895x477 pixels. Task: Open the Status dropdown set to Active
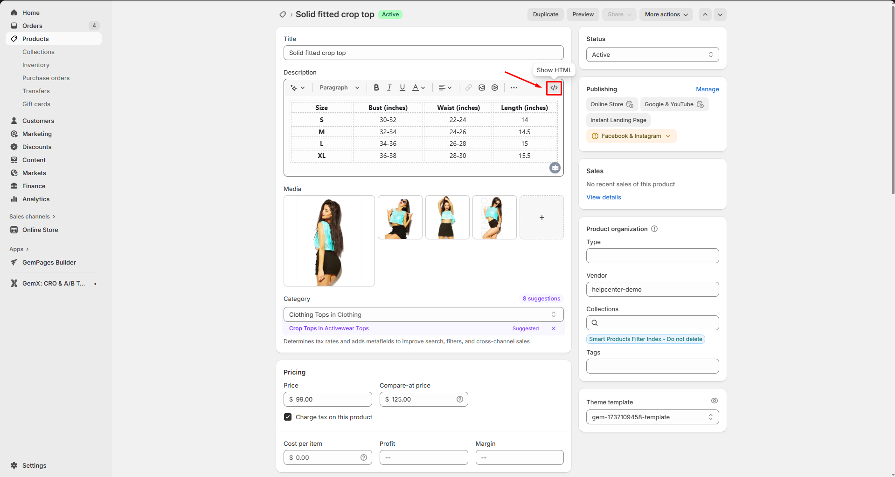pos(652,55)
